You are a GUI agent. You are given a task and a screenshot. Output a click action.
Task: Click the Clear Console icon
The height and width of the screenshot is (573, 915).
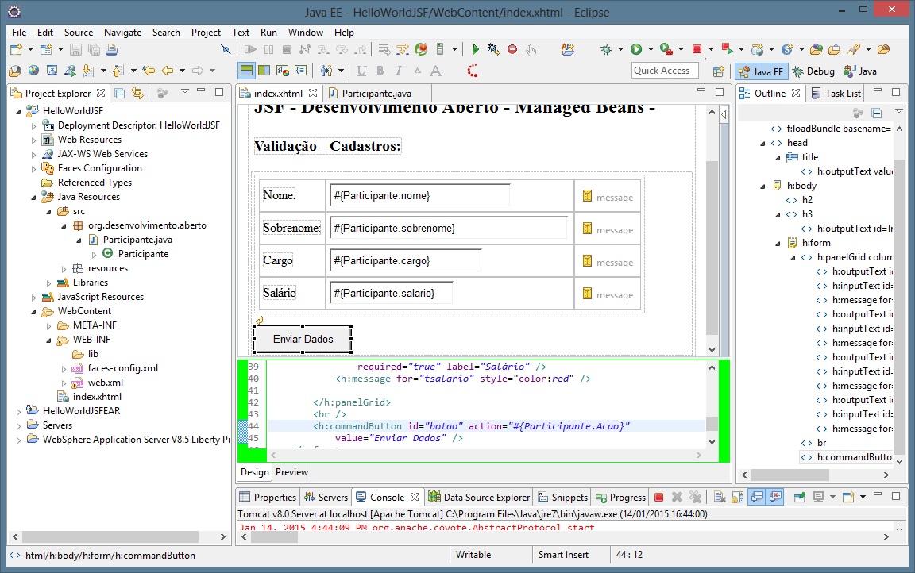[717, 498]
